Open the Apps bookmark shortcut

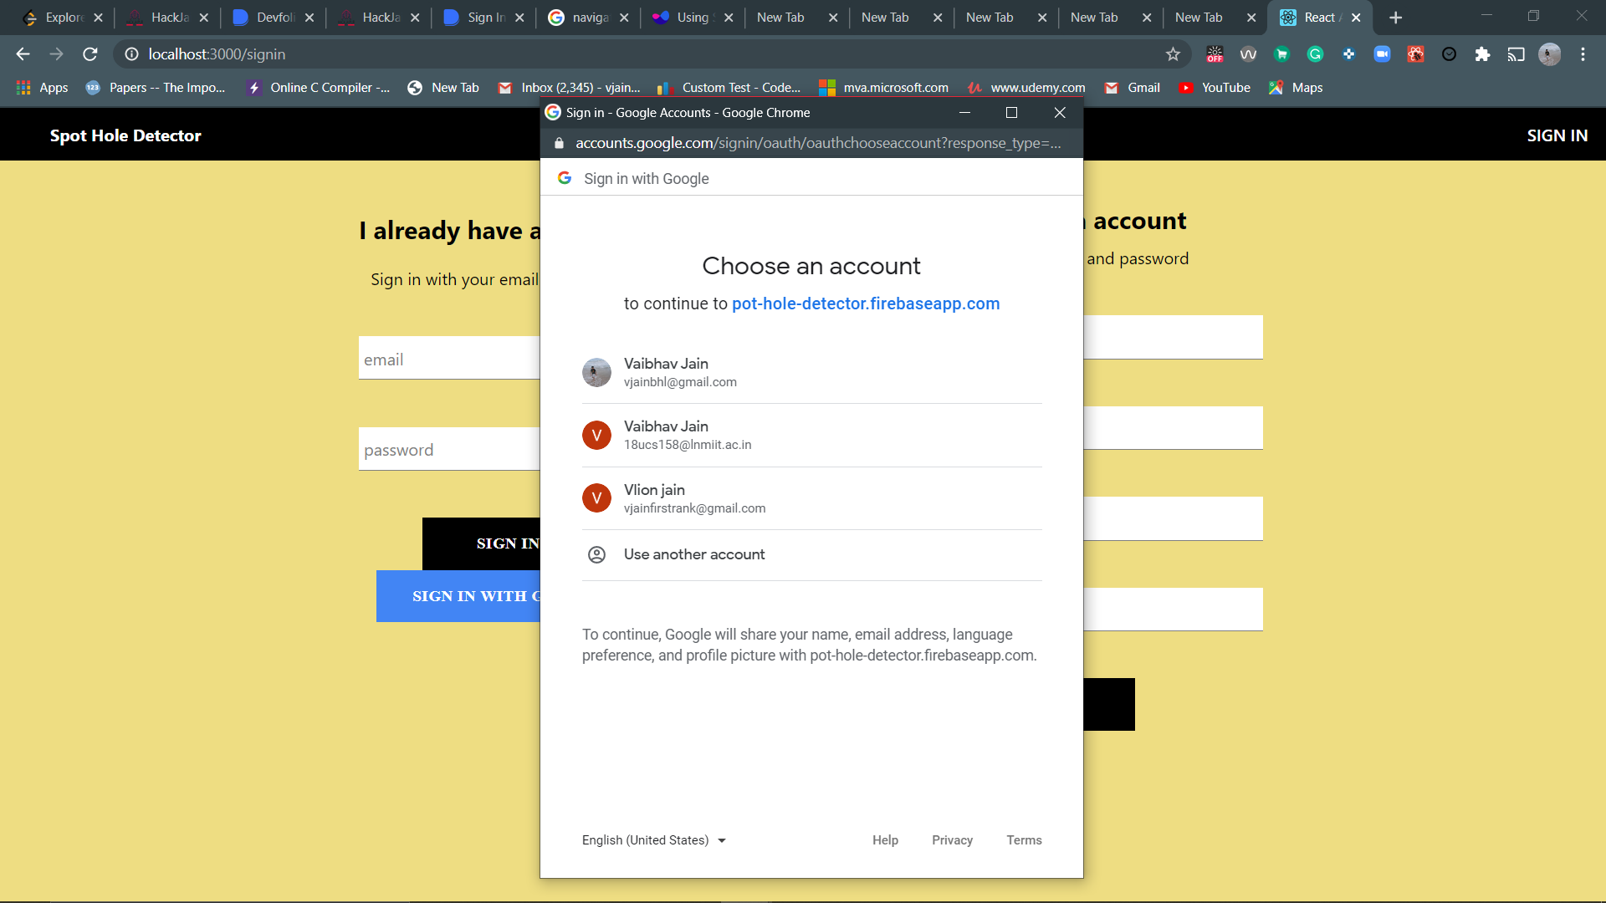tap(42, 88)
